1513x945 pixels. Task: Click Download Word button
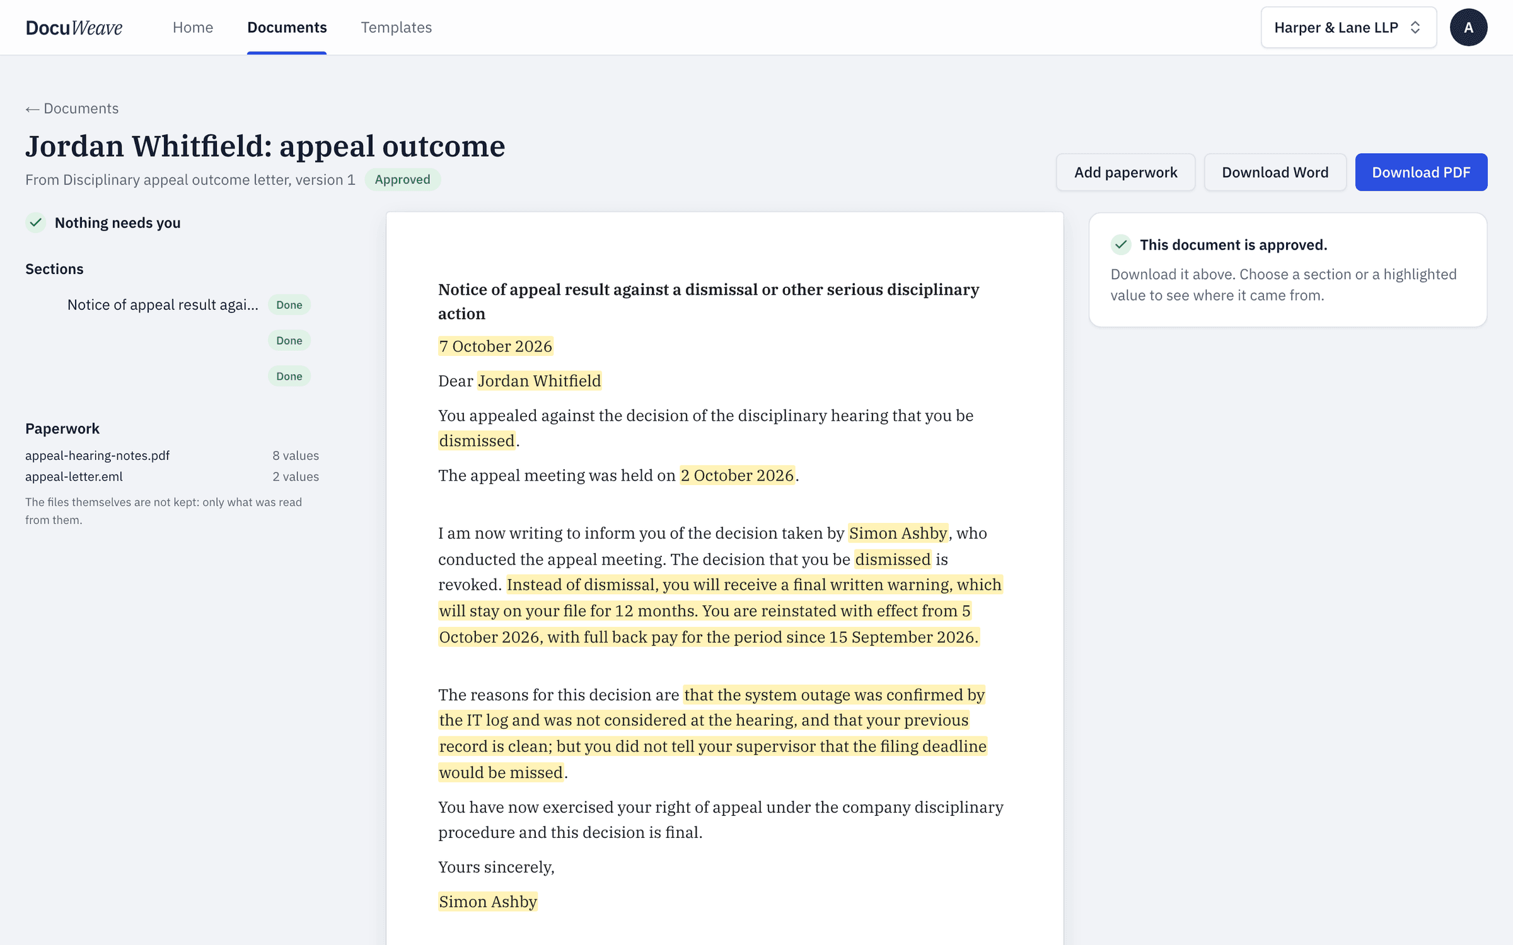1275,172
